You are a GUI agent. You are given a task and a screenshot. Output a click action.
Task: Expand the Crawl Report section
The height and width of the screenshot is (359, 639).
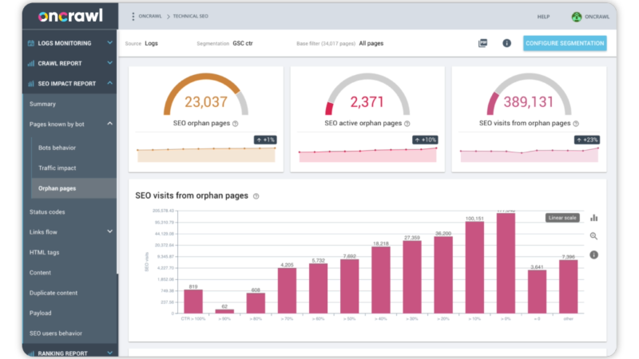[x=109, y=63]
